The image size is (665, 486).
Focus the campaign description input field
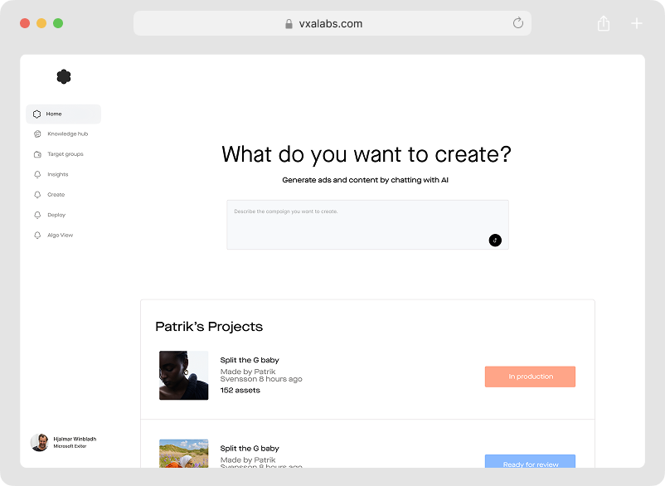pyautogui.click(x=367, y=225)
